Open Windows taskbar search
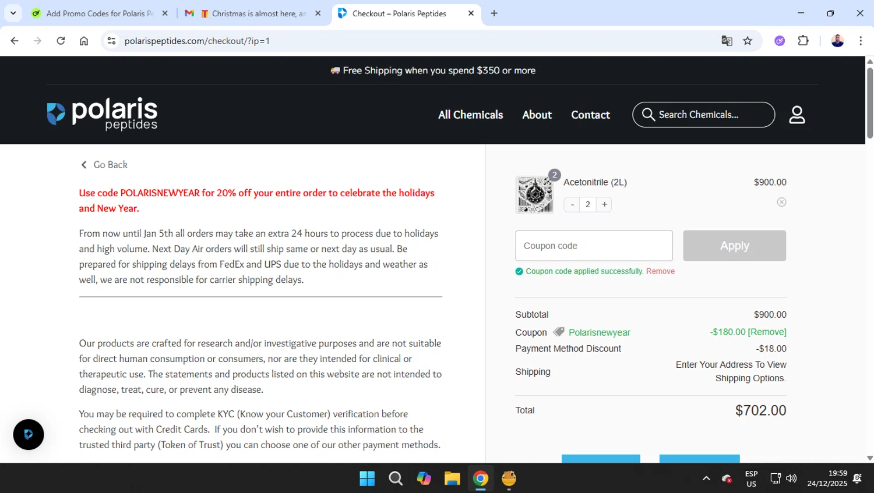Screen dimensions: 874x493 click(x=396, y=478)
